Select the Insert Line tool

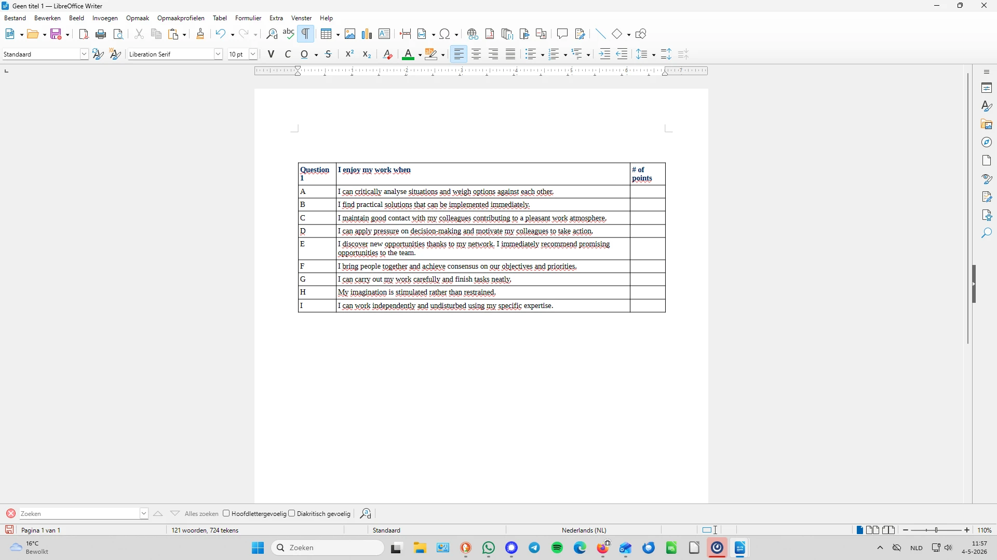[601, 34]
